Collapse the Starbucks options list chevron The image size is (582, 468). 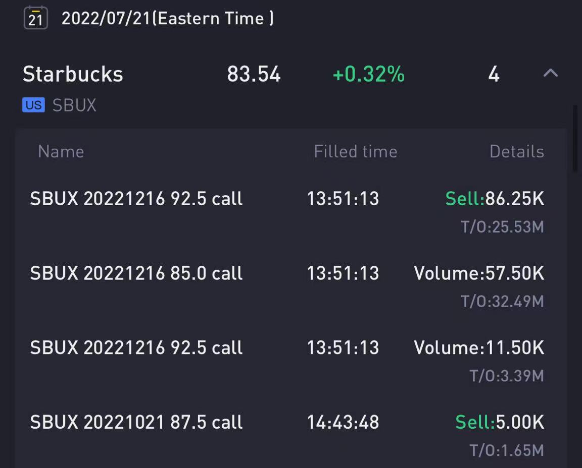551,73
